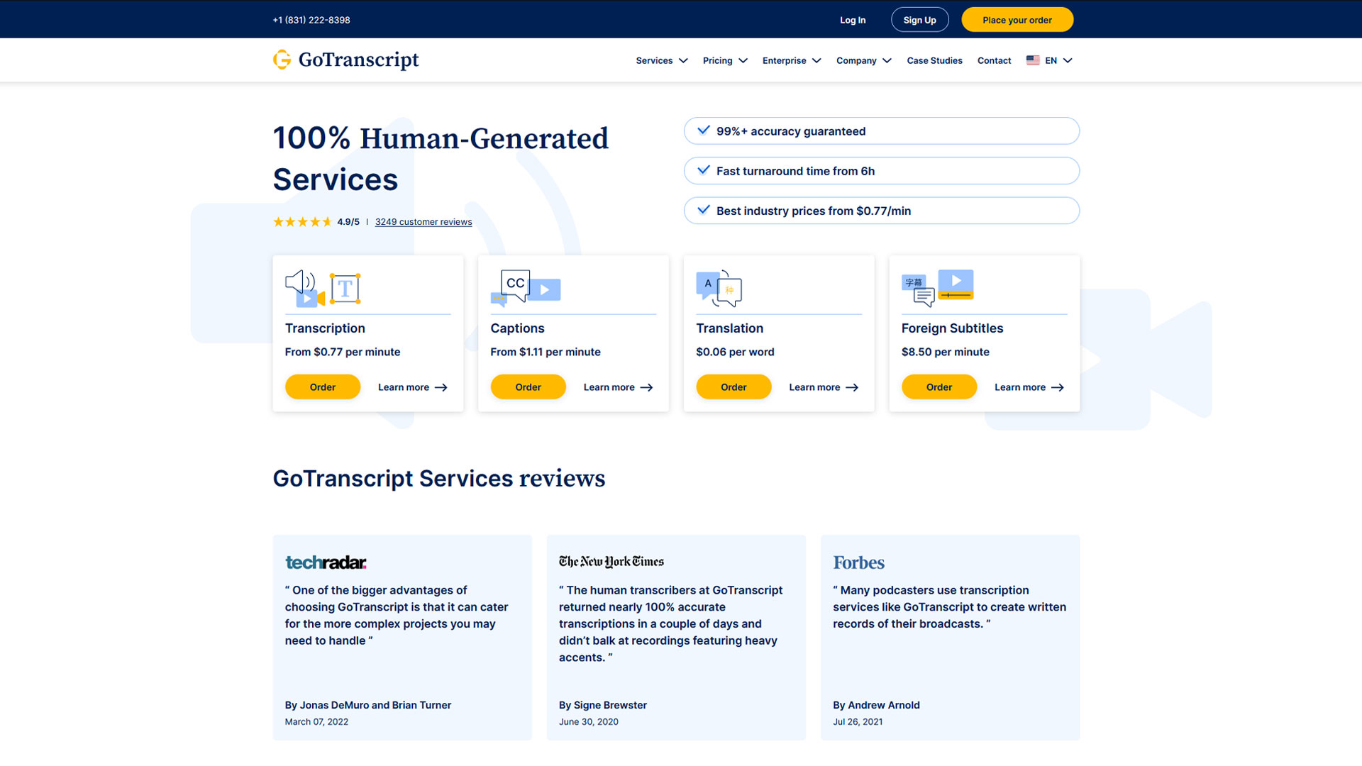This screenshot has width=1362, height=766.
Task: Click the Fast turnaround time from 6h pill
Action: 882,171
